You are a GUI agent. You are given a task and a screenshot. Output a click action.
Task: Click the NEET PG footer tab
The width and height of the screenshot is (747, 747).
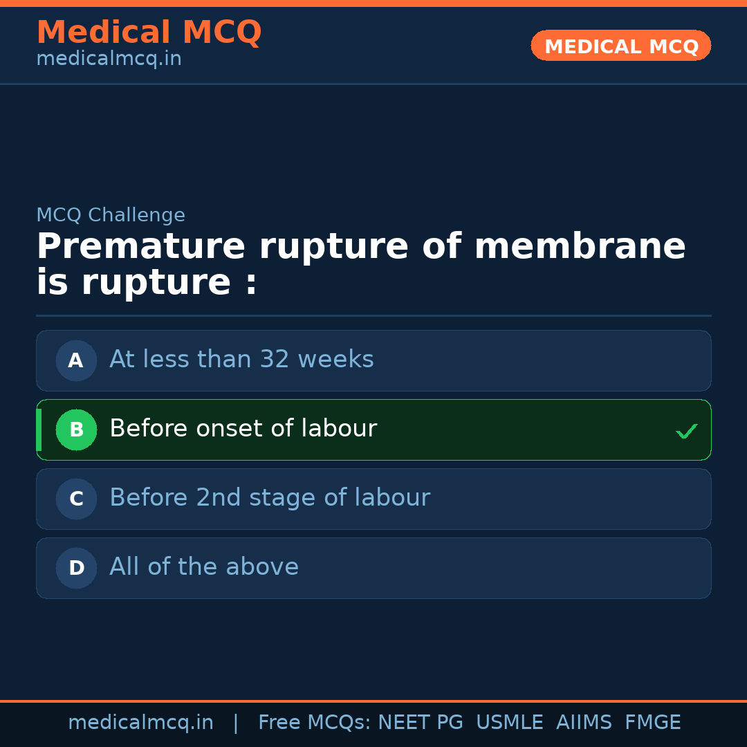[x=420, y=722]
